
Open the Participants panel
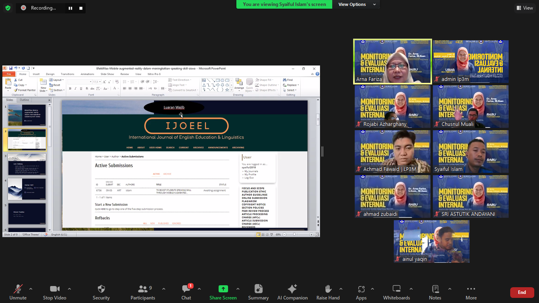[x=143, y=289]
